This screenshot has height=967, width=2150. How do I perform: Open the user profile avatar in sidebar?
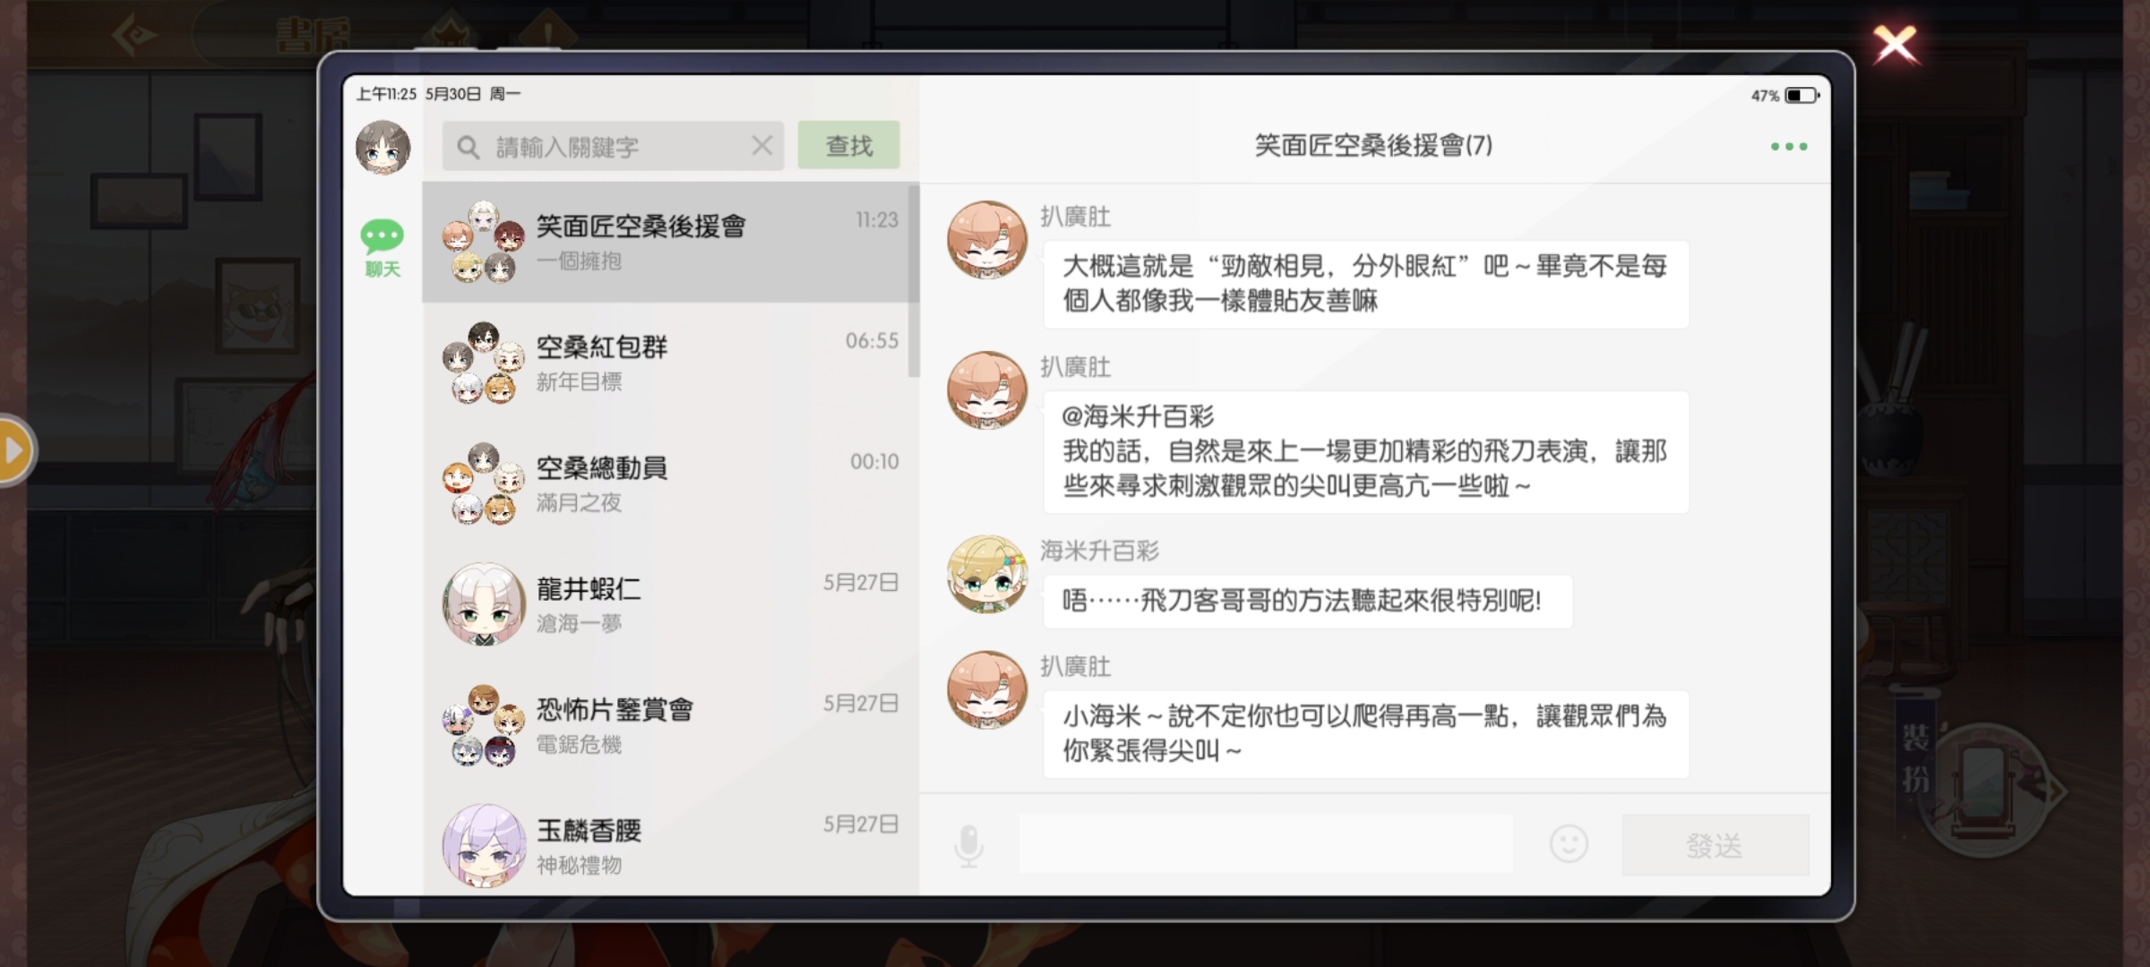click(x=383, y=148)
